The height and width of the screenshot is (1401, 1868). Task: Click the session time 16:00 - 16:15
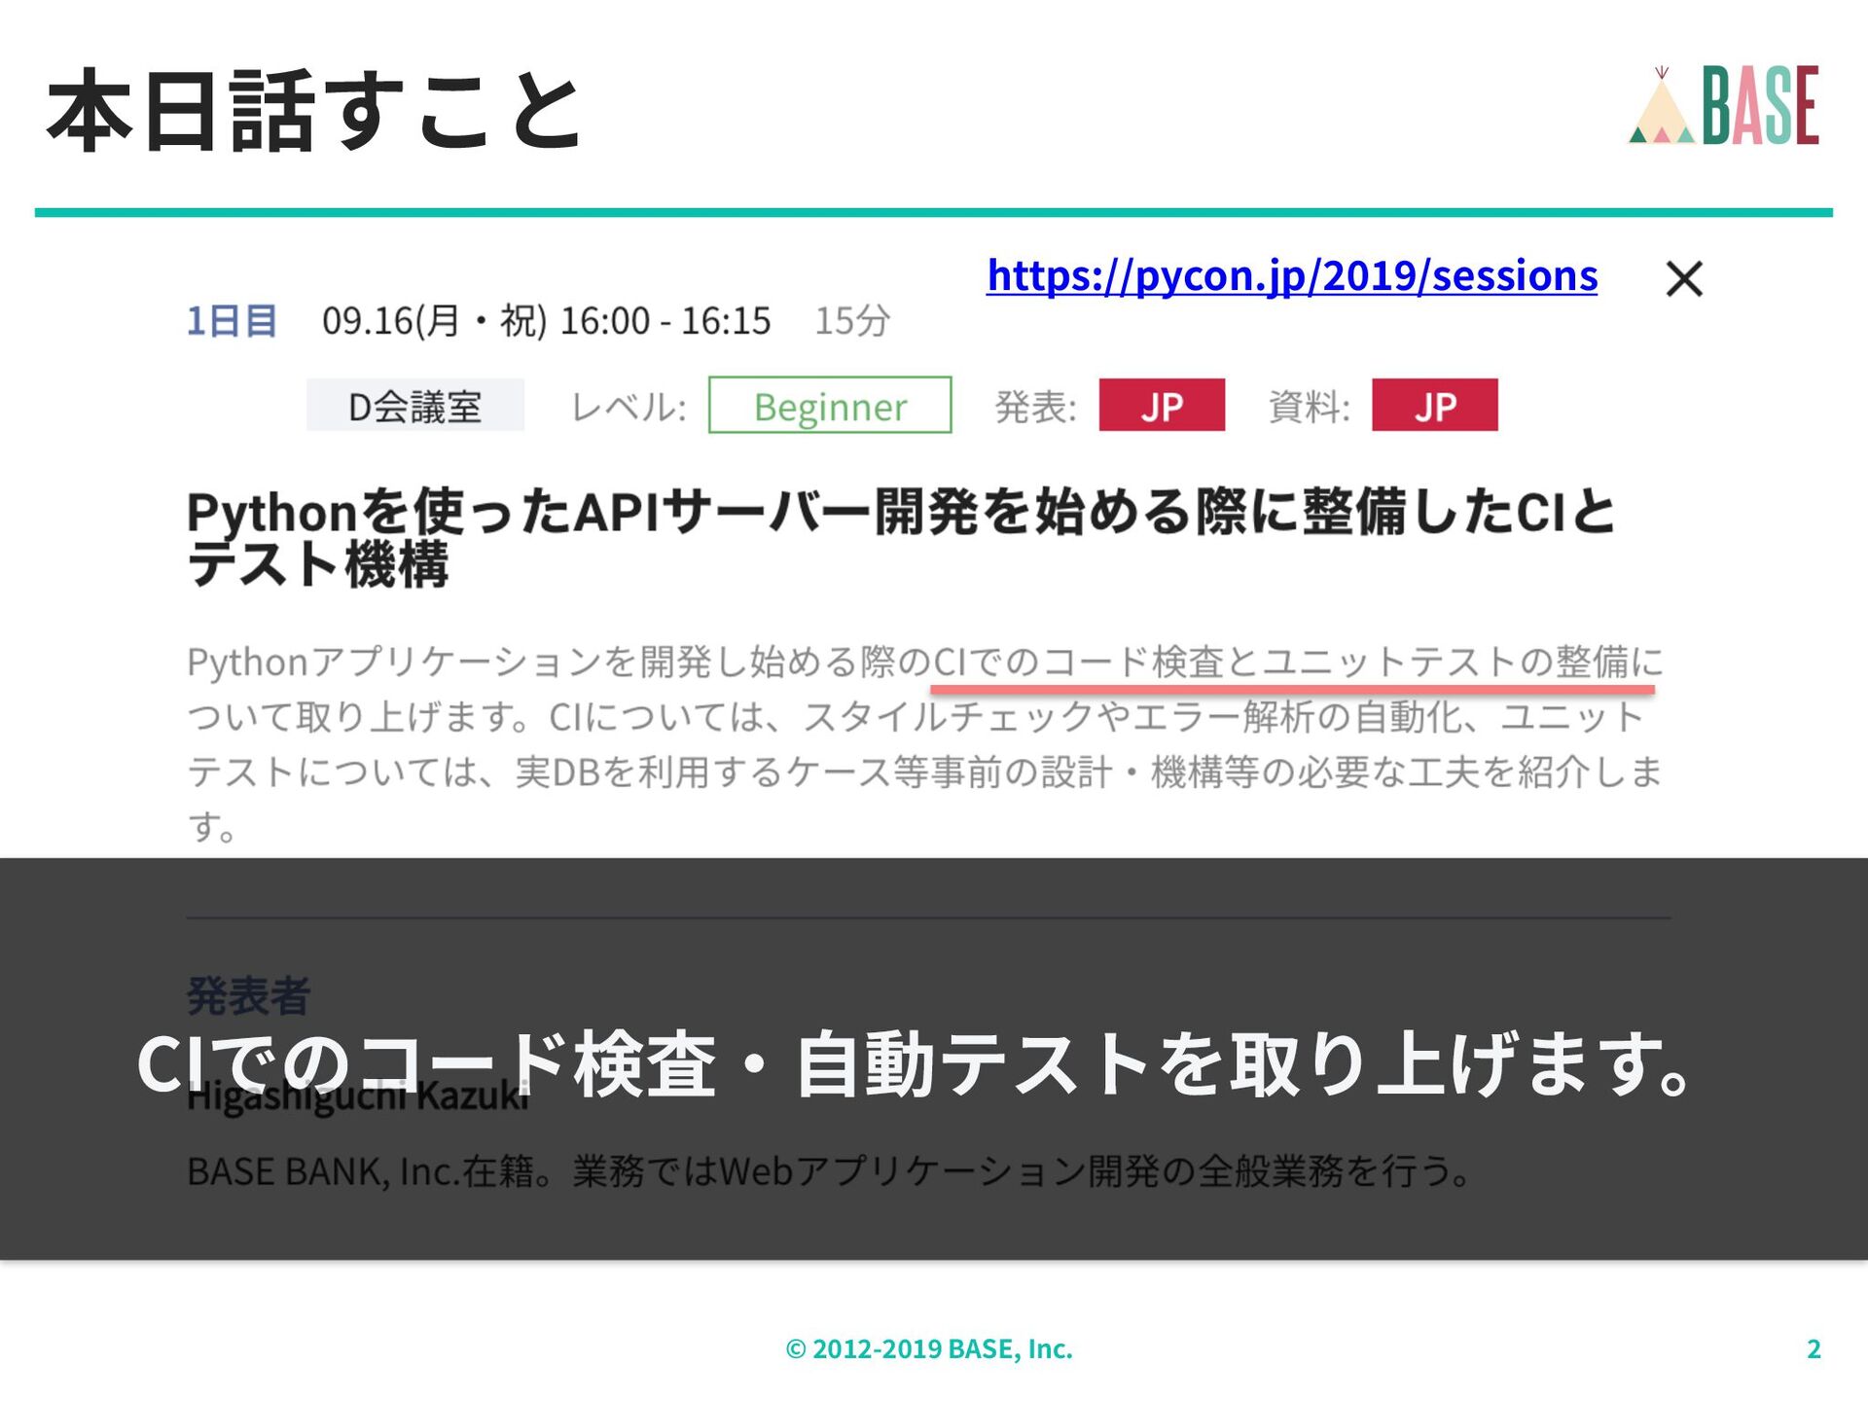click(x=665, y=321)
